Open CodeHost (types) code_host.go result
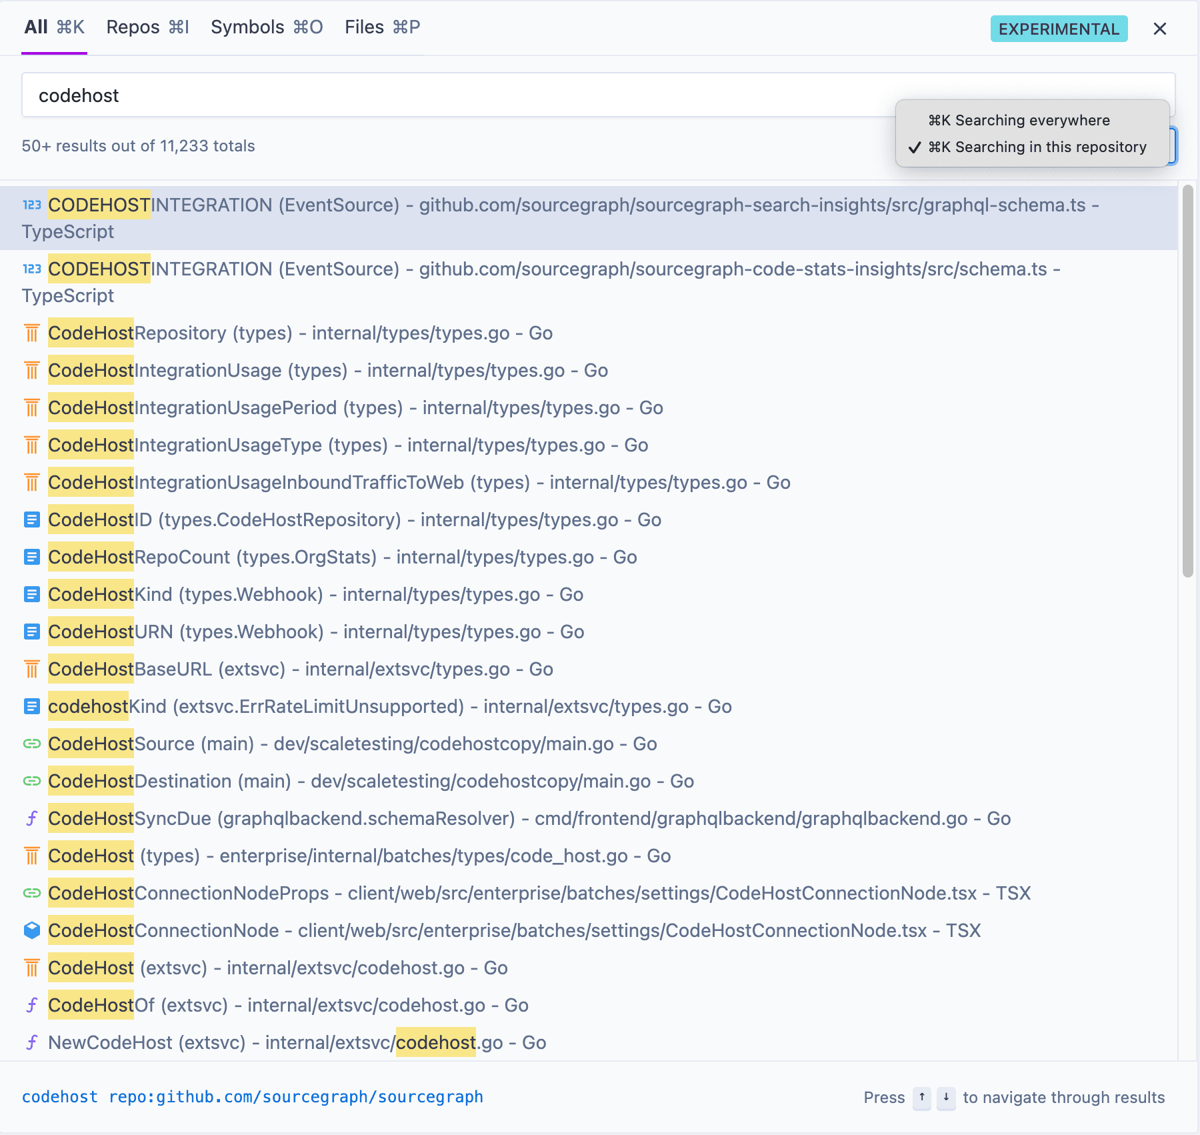The width and height of the screenshot is (1200, 1135). click(589, 856)
